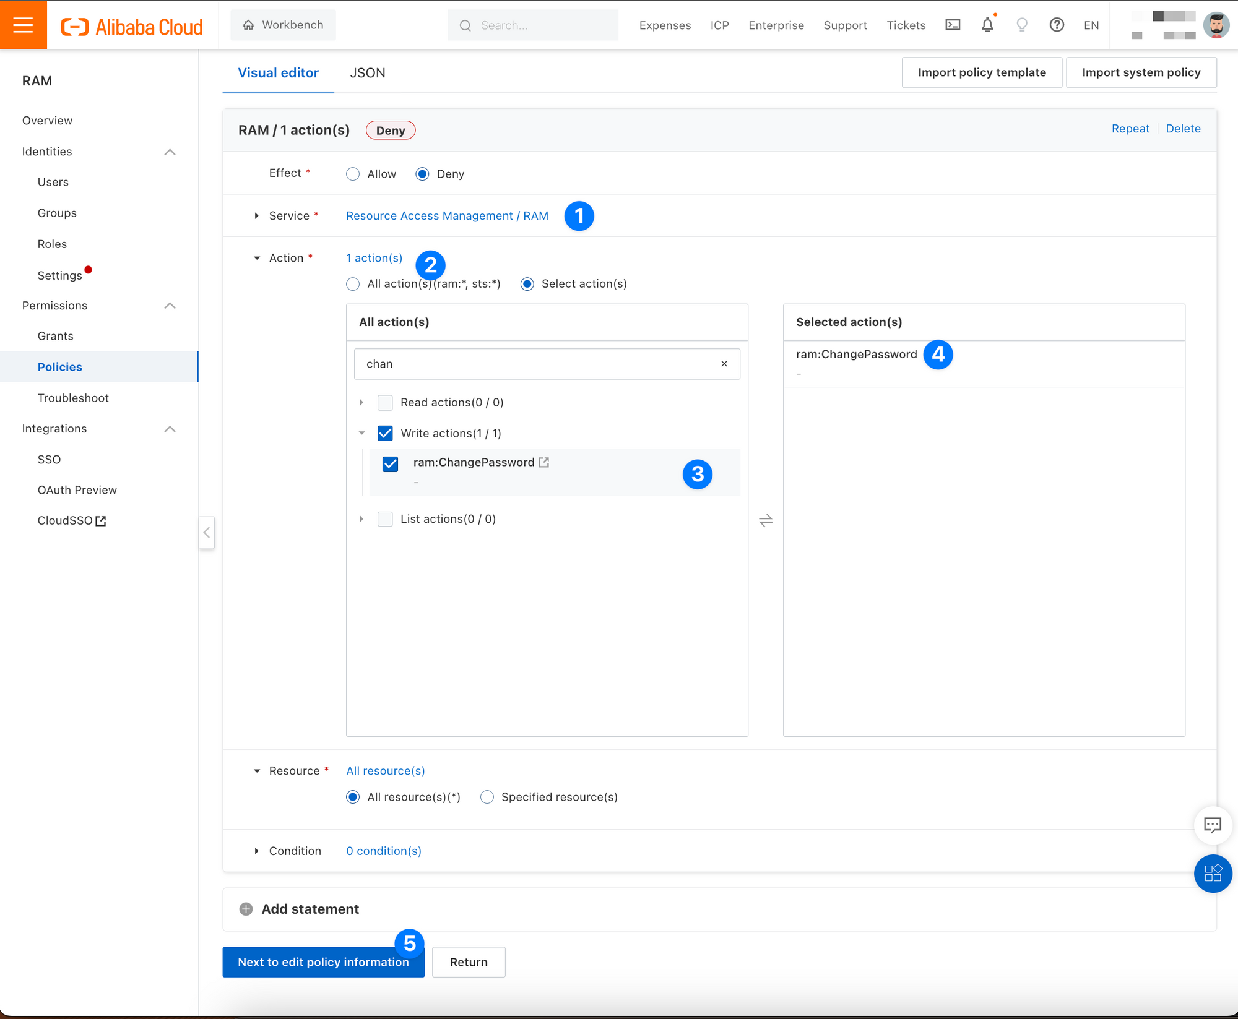Choose Specified resource(s) radio option
This screenshot has width=1238, height=1019.
tap(487, 797)
